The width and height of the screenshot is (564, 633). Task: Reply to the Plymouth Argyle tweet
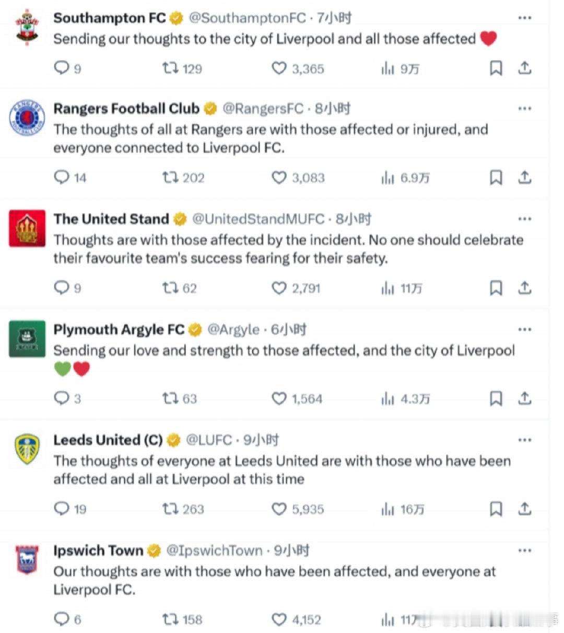point(62,398)
